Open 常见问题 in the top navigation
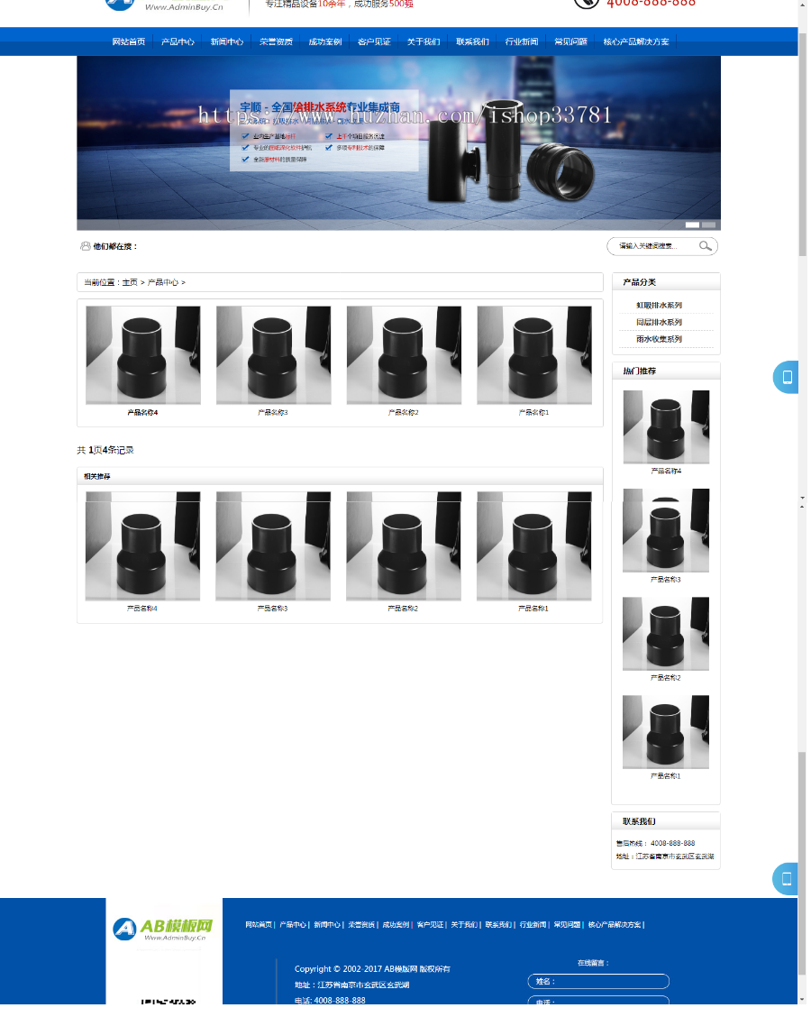811x1017 pixels. tap(570, 41)
